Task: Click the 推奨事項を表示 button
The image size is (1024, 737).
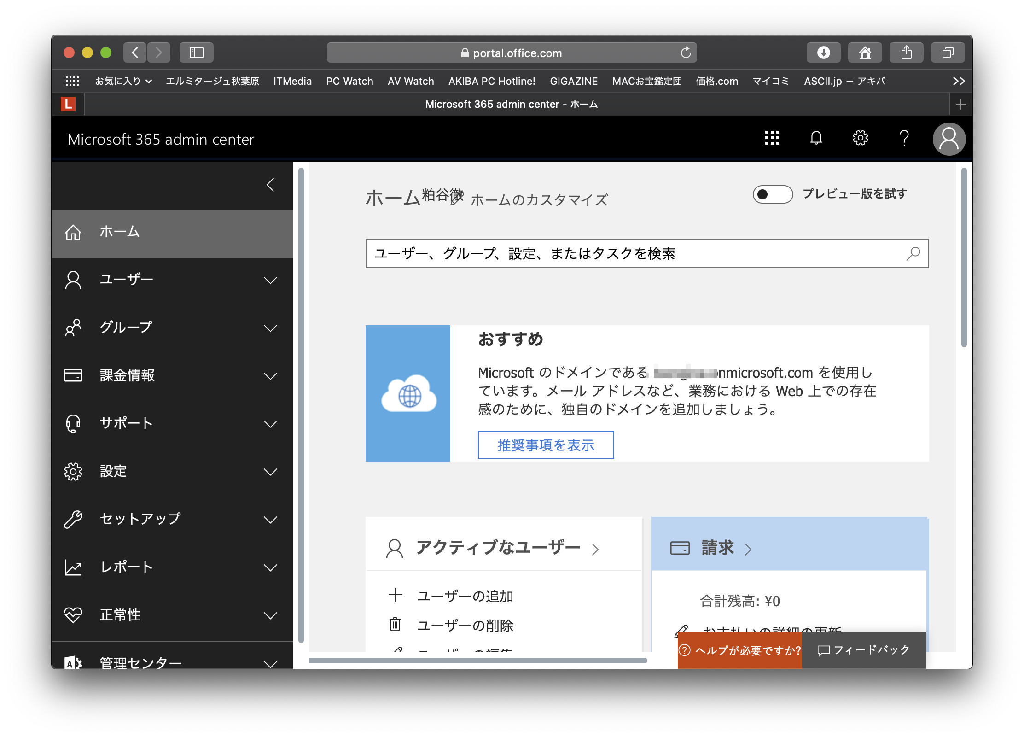Action: pyautogui.click(x=546, y=445)
